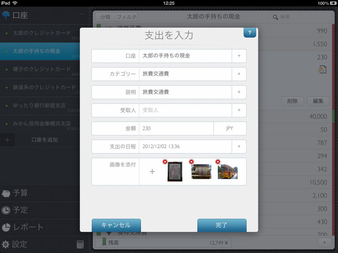This screenshot has width=338, height=253.
Task: Select account ゆったり銀行新宿支店
Action: [x=40, y=106]
